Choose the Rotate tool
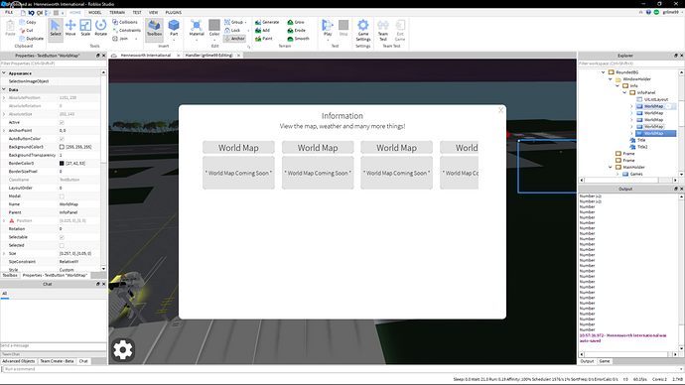 point(101,28)
